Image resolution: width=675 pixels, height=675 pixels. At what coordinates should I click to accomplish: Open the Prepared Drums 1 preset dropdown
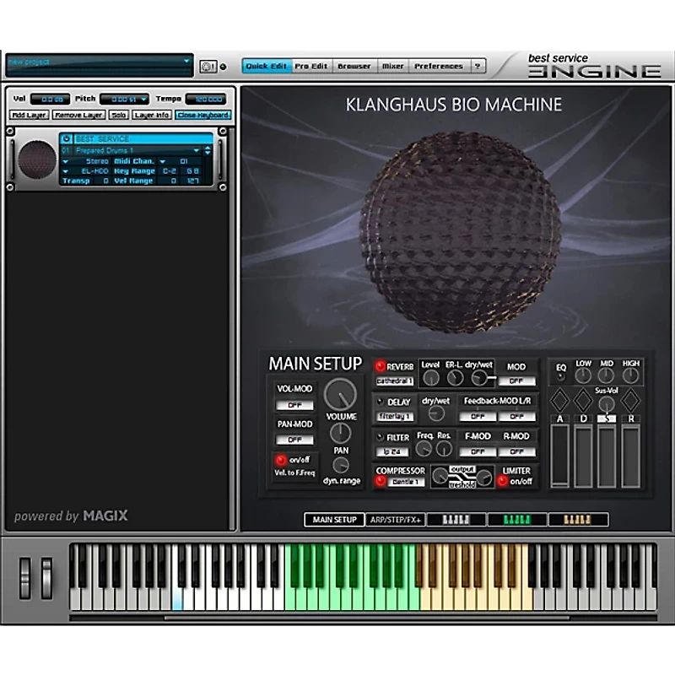pos(135,149)
